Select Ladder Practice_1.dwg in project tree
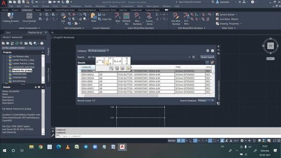Viewport: 281px width, 158px height. pos(23,60)
